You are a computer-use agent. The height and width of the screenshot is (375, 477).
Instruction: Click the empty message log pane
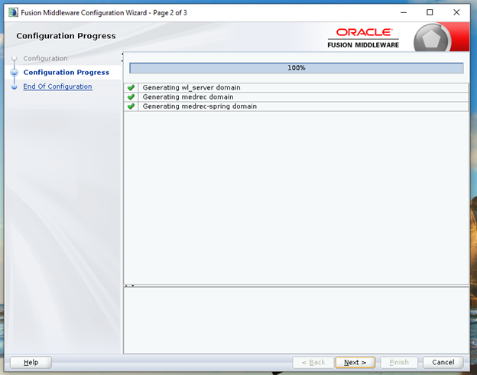click(297, 320)
